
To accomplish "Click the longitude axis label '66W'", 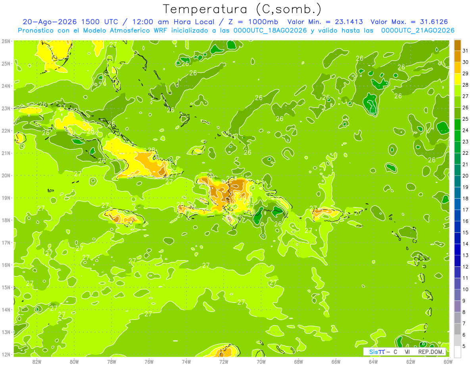I will click(x=336, y=361).
